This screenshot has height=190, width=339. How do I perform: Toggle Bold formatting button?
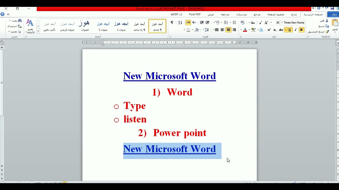pos(301,30)
